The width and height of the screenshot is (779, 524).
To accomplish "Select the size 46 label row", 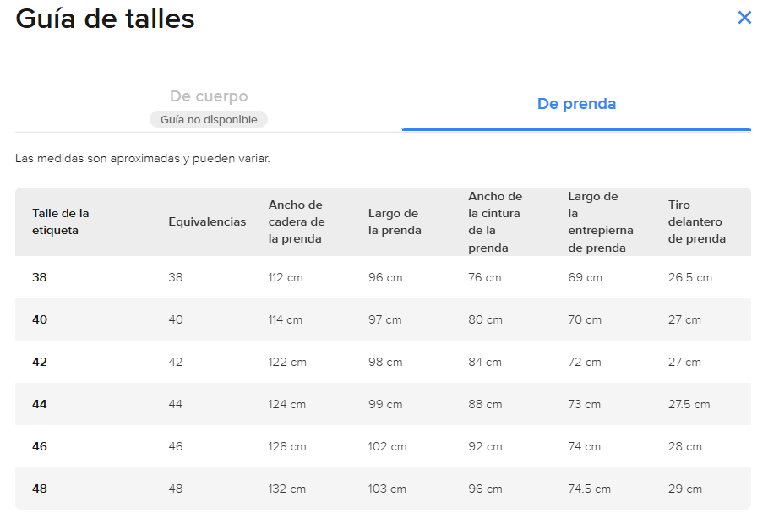I will point(40,446).
